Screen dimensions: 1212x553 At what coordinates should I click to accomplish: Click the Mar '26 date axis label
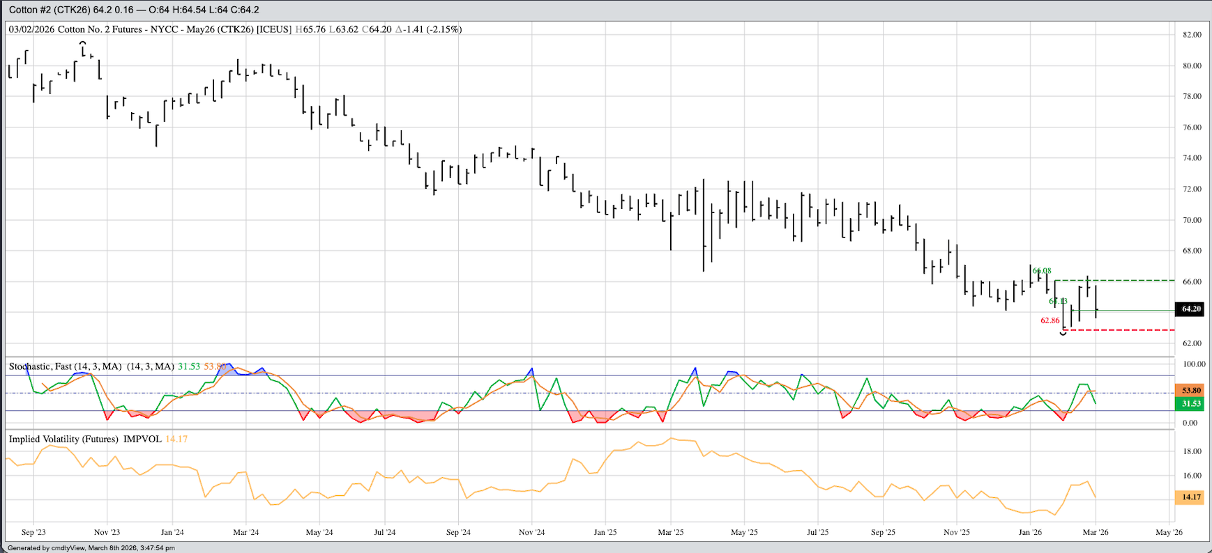click(1095, 532)
